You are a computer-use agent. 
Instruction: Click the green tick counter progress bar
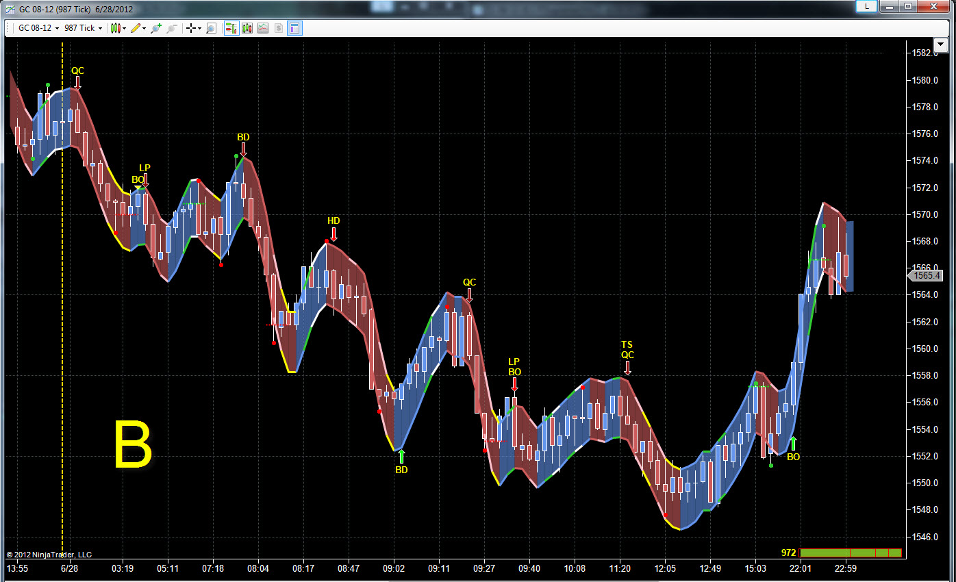(851, 553)
